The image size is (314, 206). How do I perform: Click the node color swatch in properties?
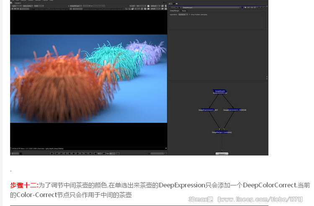tap(242, 8)
